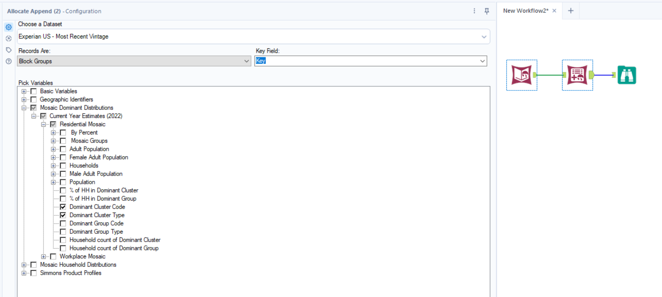This screenshot has height=297, width=662.
Task: Add a new workflow tab
Action: point(571,11)
